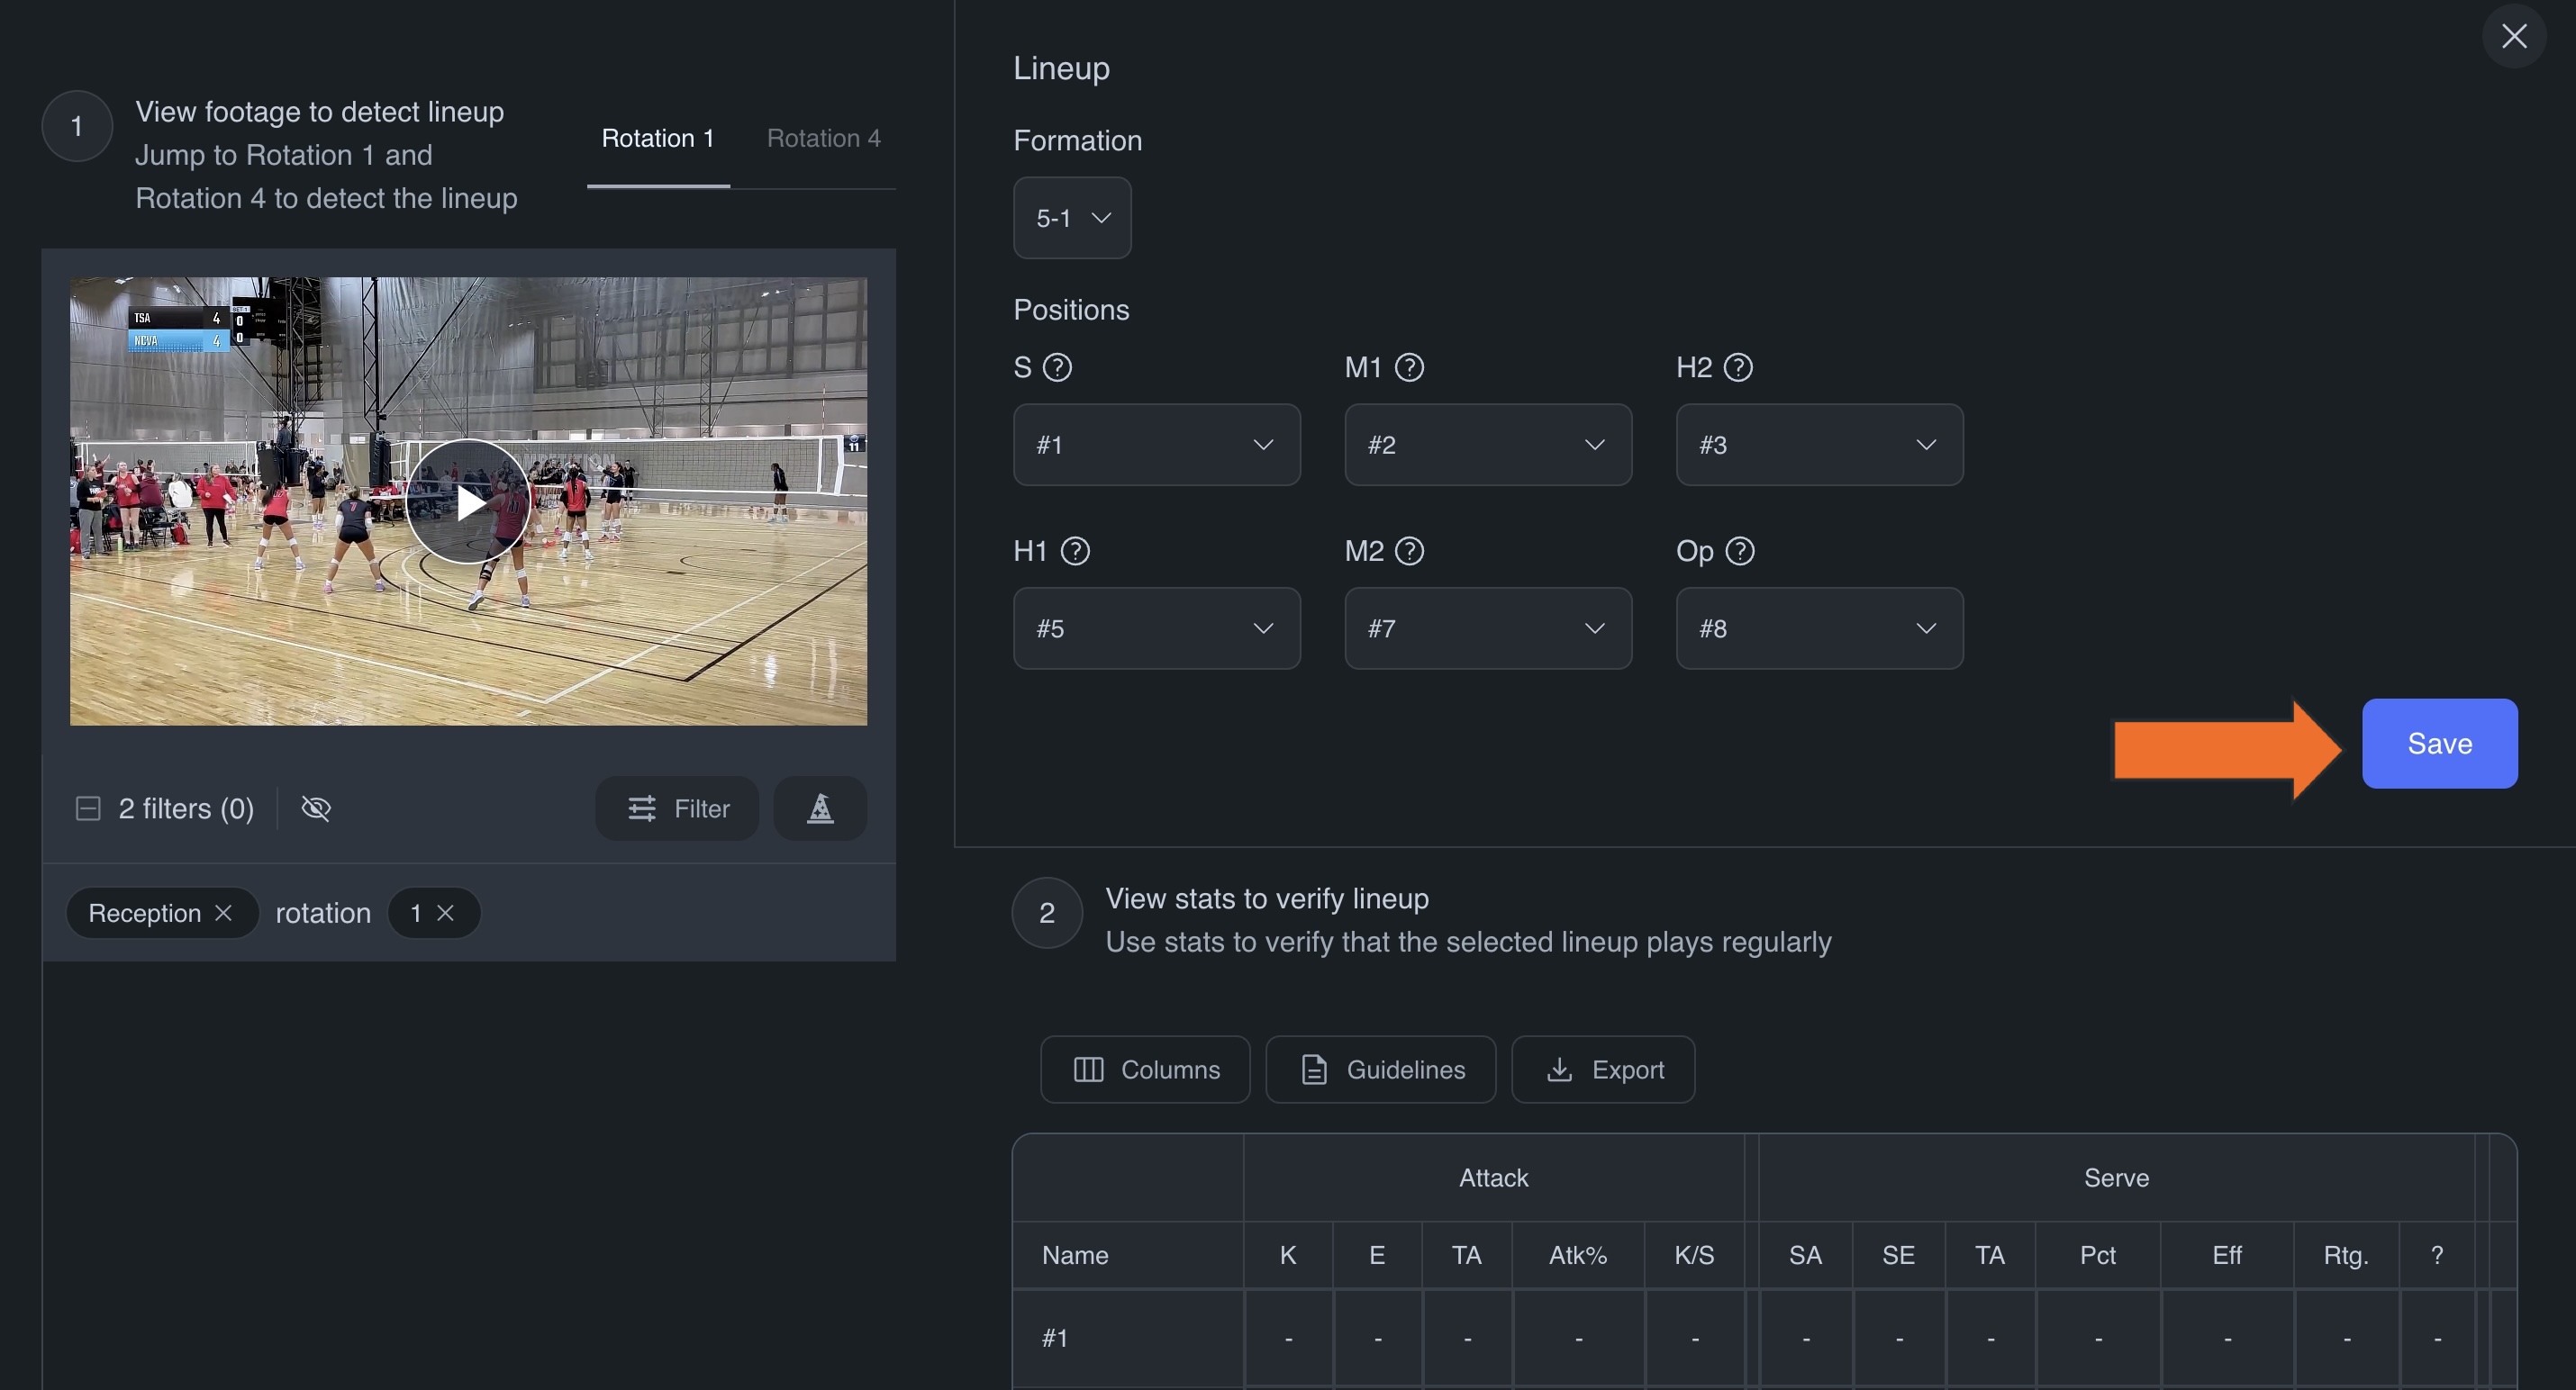Open the Filter panel
Image resolution: width=2576 pixels, height=1390 pixels.
[677, 808]
